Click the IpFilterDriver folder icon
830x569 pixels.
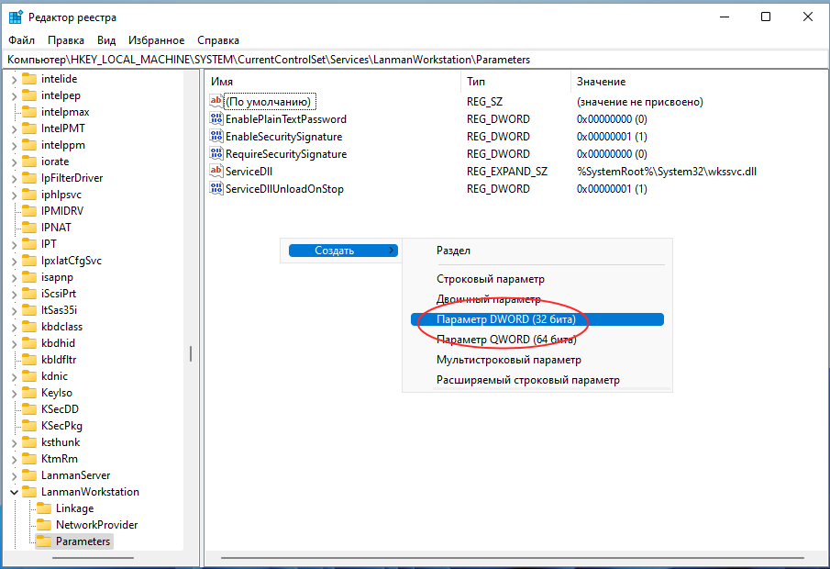tap(29, 178)
